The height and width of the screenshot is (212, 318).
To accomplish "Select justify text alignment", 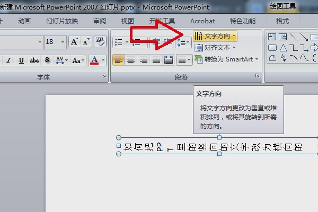I will [x=156, y=60].
